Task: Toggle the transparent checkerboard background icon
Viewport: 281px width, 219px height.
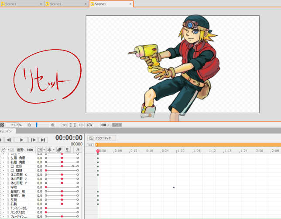Action: [x=2, y=125]
